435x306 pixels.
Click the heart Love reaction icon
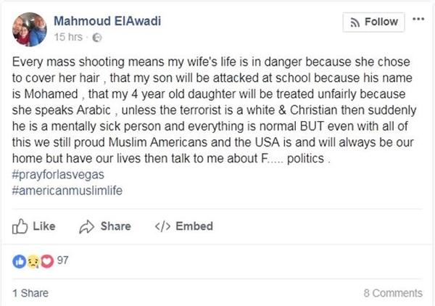click(x=47, y=261)
